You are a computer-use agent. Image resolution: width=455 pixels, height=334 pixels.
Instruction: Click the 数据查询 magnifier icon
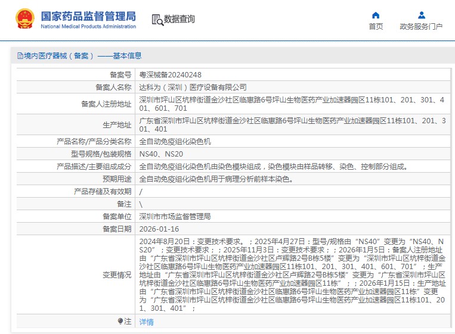pos(157,20)
